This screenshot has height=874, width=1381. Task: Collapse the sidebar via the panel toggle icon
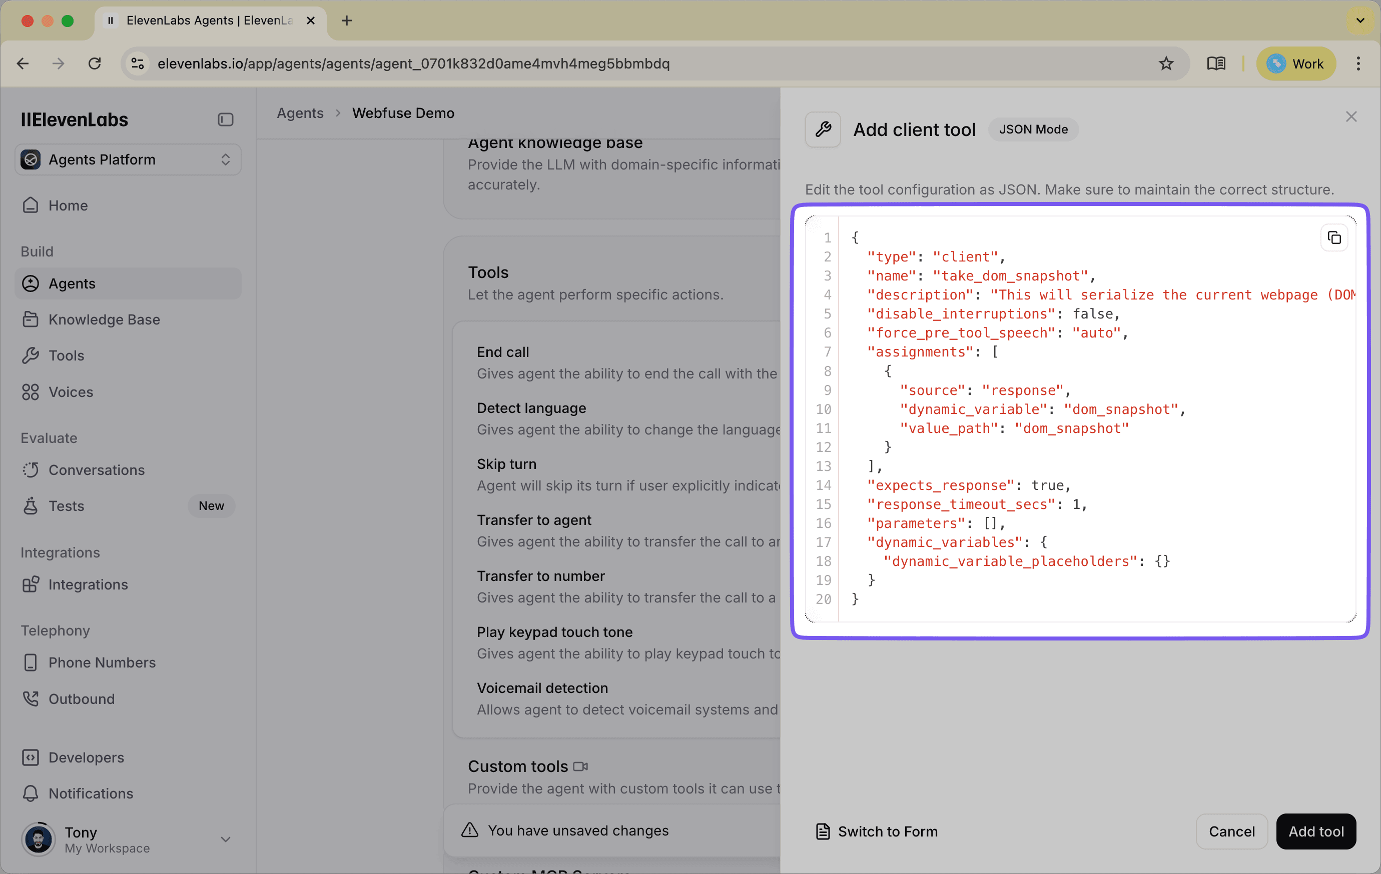coord(225,119)
